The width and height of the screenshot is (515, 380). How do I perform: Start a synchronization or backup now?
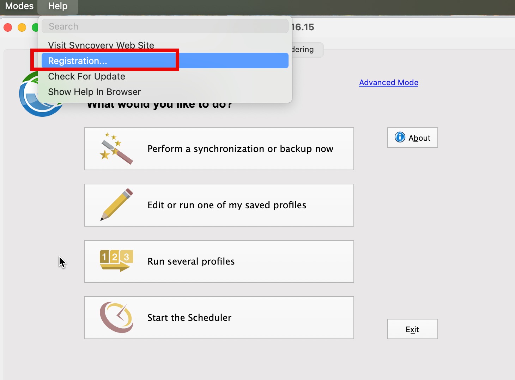(x=240, y=149)
